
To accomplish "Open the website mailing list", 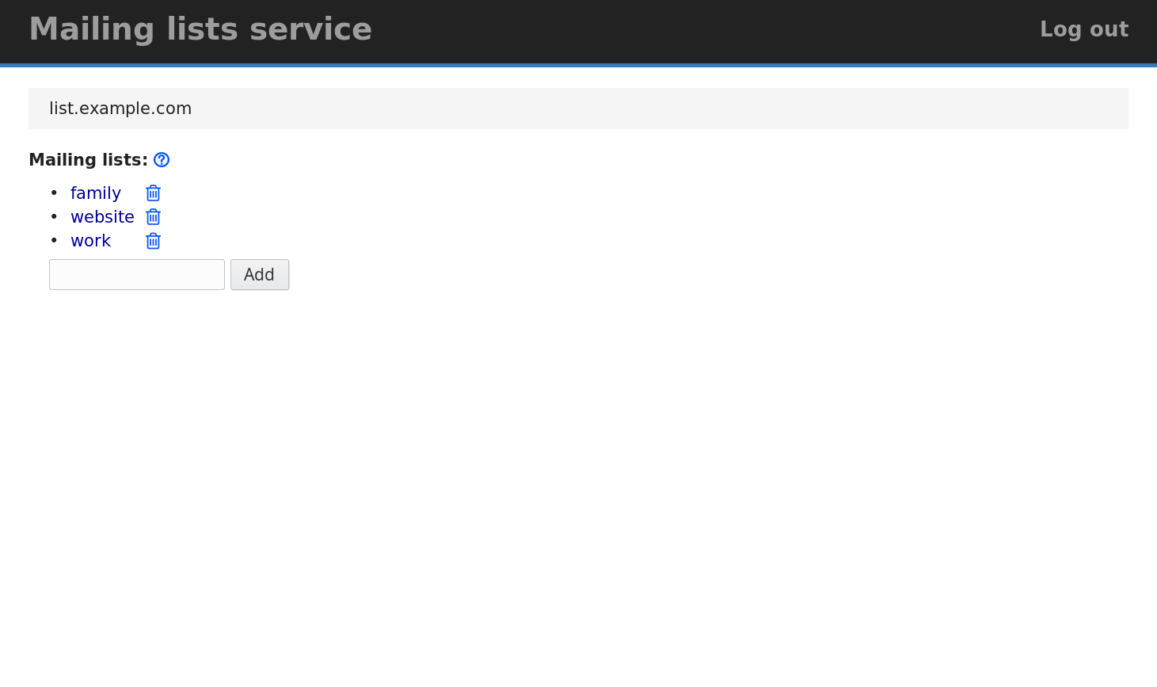I will coord(102,217).
